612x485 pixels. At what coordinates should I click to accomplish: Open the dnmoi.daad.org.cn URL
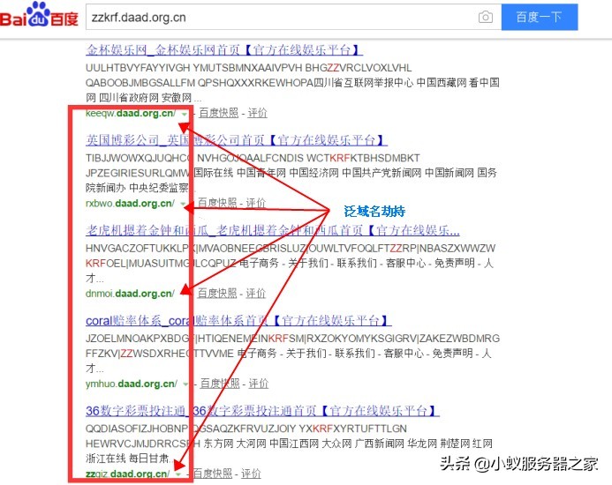pos(130,293)
